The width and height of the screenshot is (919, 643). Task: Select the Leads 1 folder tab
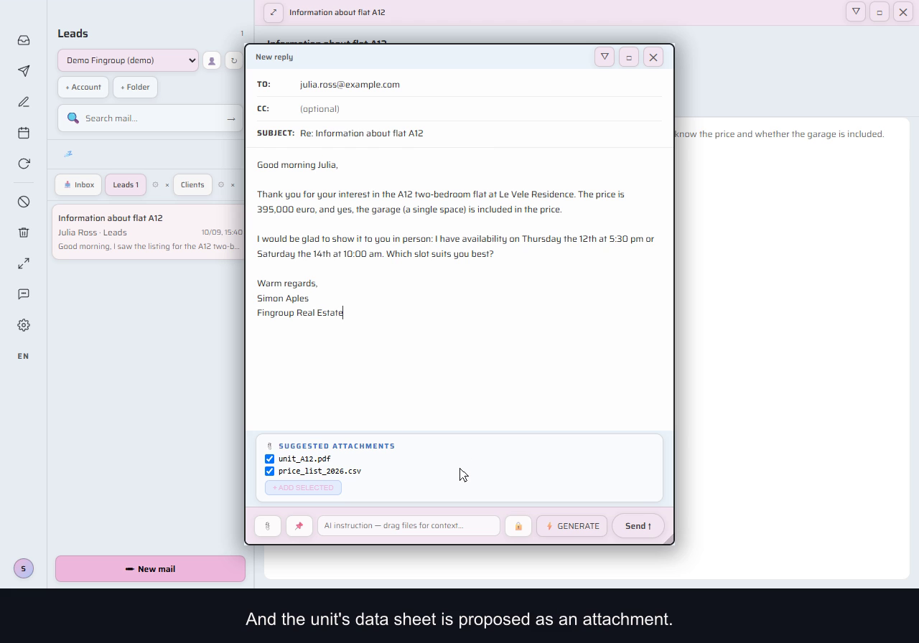coord(126,184)
